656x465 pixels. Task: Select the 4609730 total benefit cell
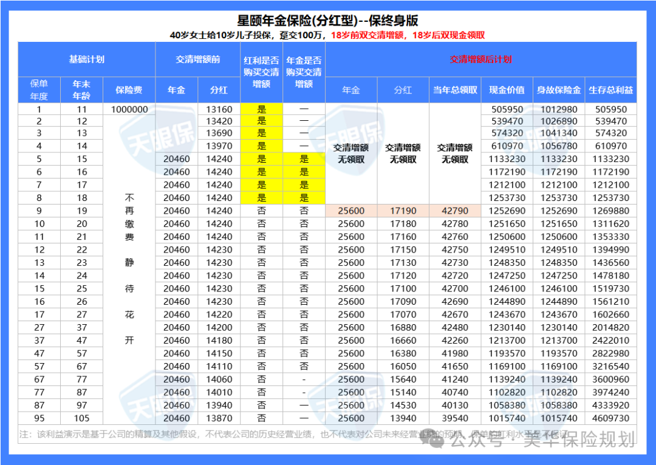tap(610, 418)
